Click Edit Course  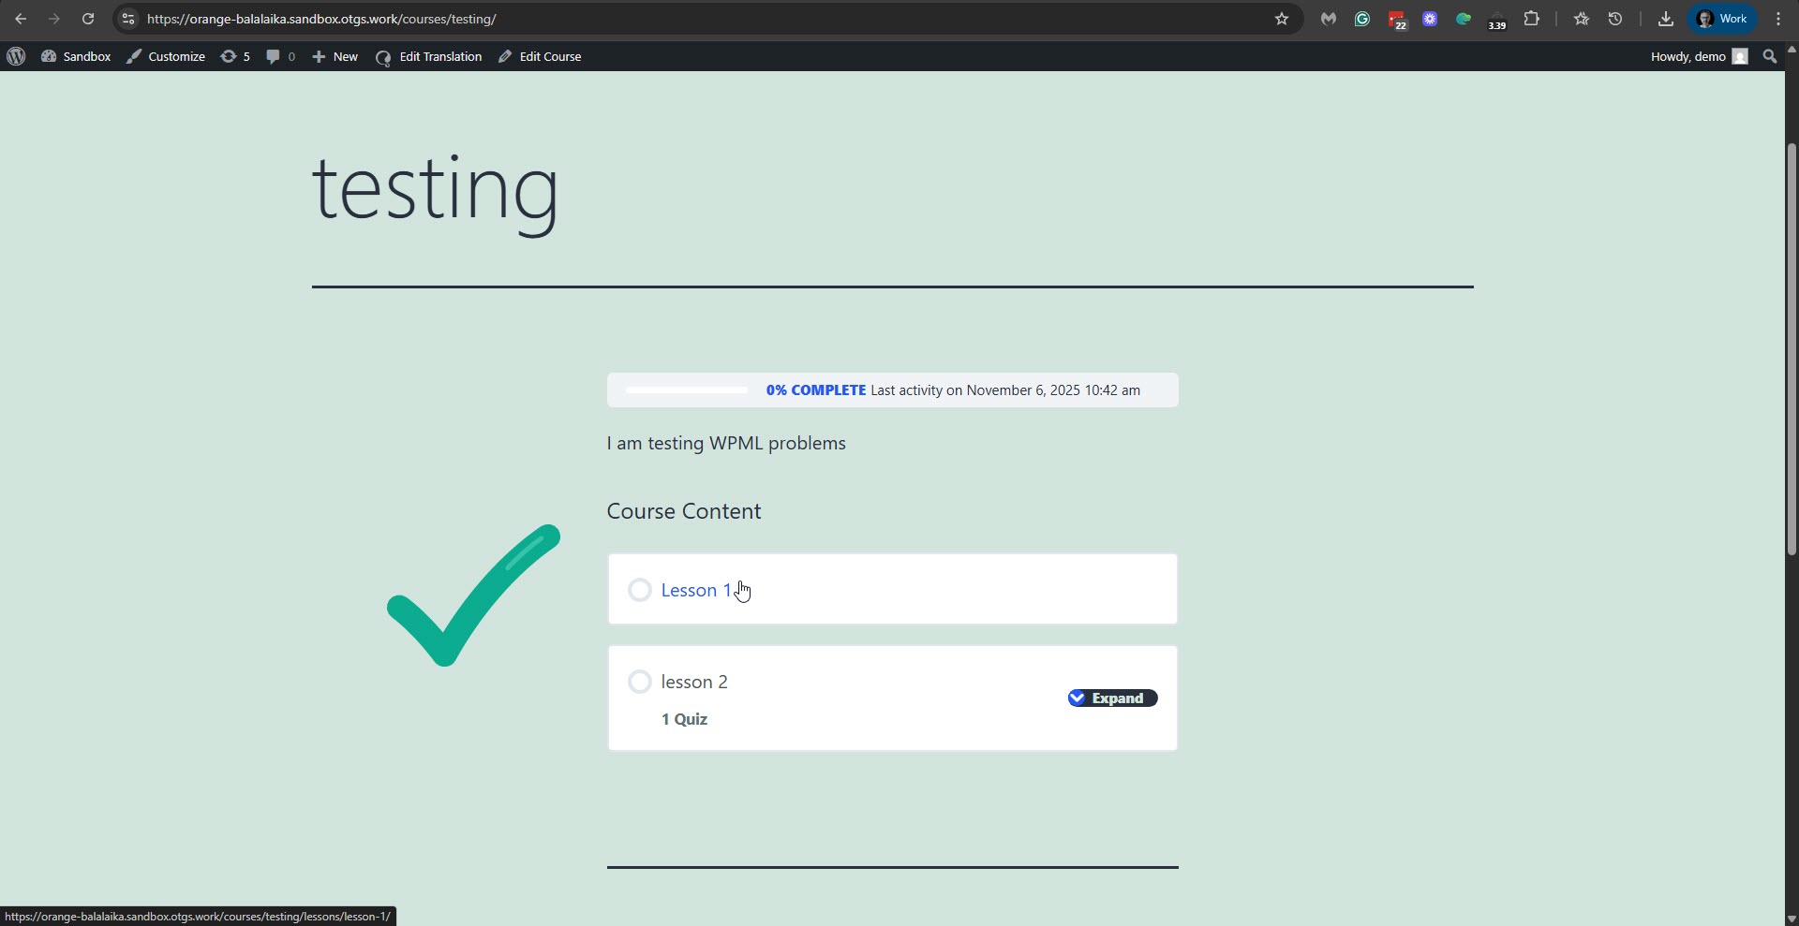pyautogui.click(x=540, y=56)
